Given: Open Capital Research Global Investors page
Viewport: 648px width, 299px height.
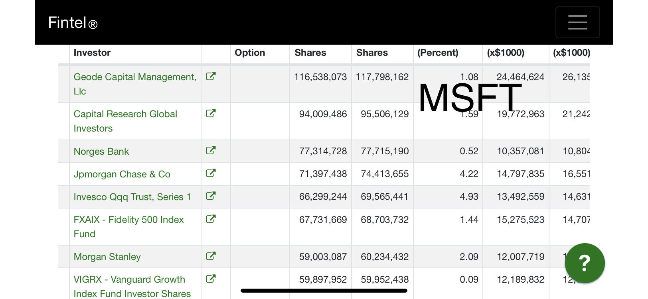Looking at the screenshot, I should point(125,121).
